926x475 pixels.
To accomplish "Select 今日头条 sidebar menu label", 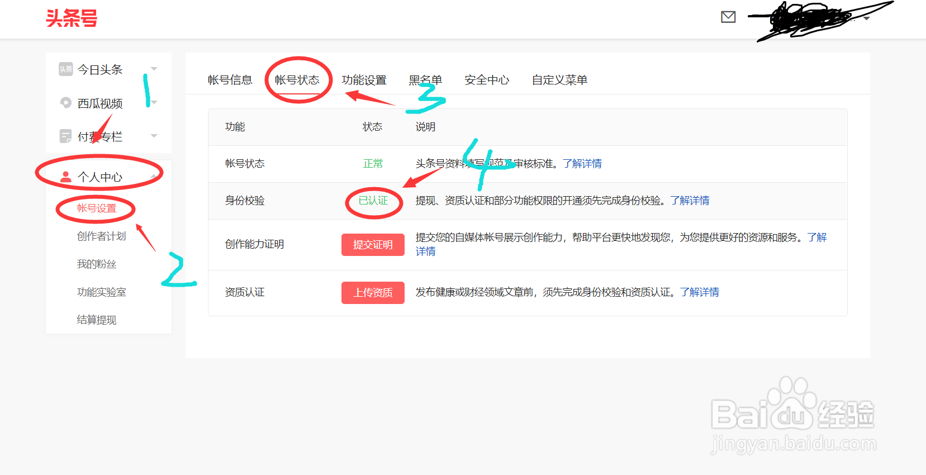I will pos(100,69).
